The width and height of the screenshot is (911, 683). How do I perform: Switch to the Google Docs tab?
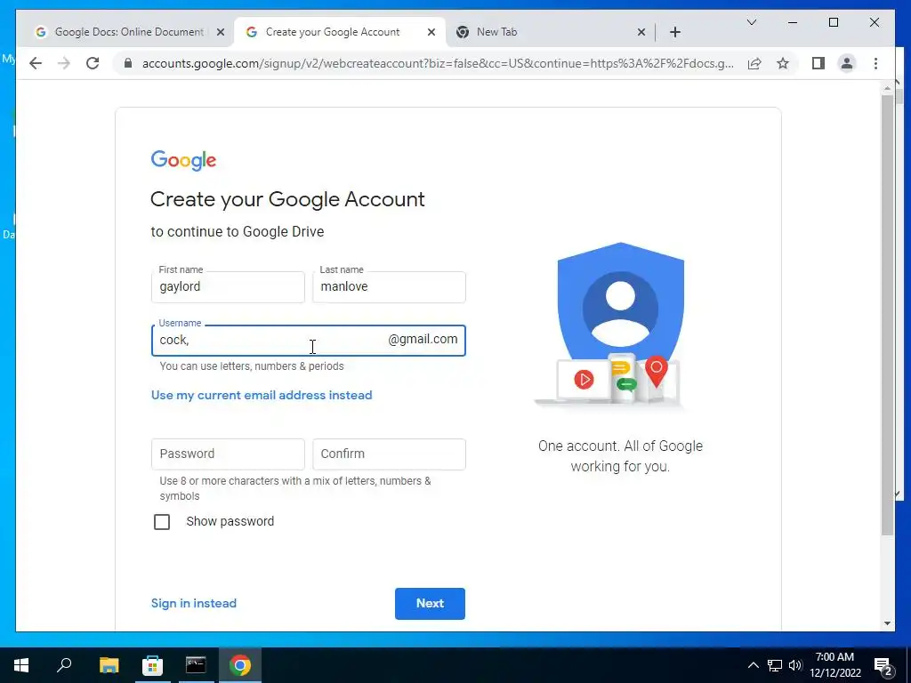[x=128, y=32]
